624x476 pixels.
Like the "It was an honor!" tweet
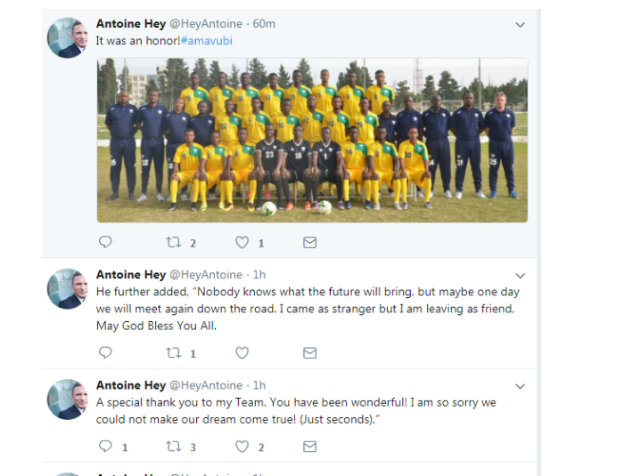[242, 242]
